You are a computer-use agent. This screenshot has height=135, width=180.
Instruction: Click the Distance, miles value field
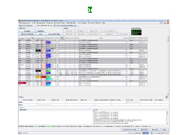tap(30, 102)
